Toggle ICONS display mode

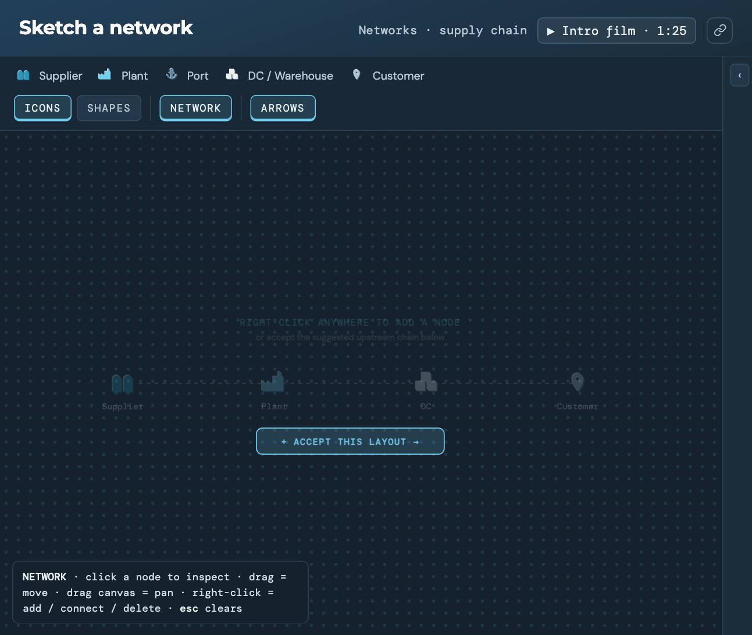(x=42, y=108)
